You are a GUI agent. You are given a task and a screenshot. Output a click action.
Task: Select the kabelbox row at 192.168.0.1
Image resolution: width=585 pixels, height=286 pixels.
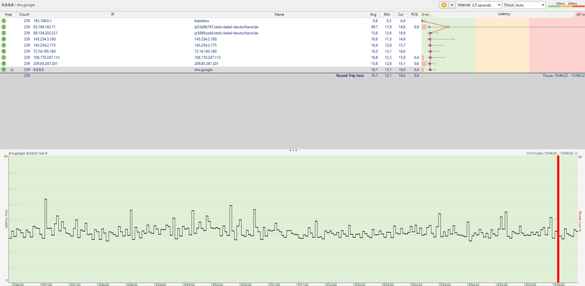coord(176,20)
